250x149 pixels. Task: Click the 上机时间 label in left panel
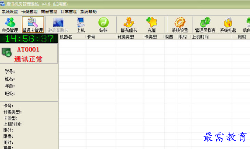13,124
